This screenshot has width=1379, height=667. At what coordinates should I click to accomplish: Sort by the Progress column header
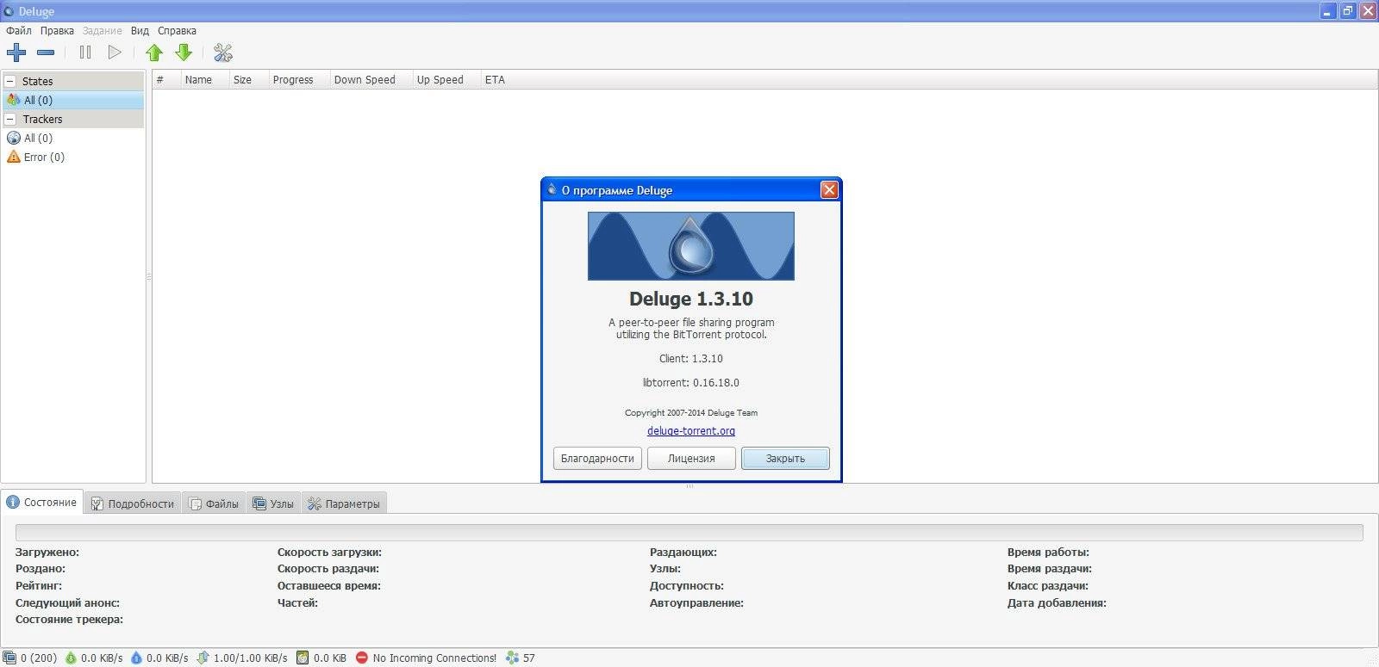pos(300,79)
